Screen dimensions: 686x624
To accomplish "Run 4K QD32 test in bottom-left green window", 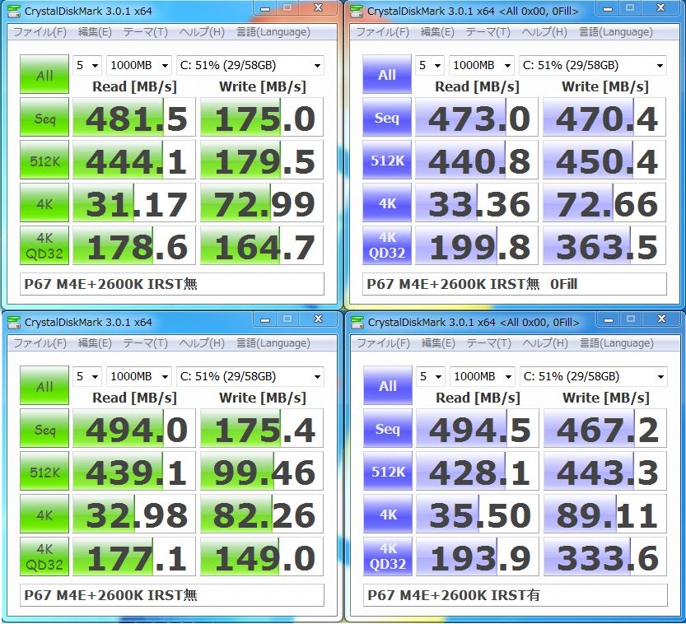I will coord(44,556).
